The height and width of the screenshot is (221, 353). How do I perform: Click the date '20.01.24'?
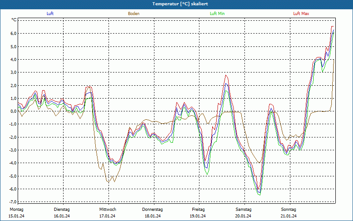(x=243, y=216)
